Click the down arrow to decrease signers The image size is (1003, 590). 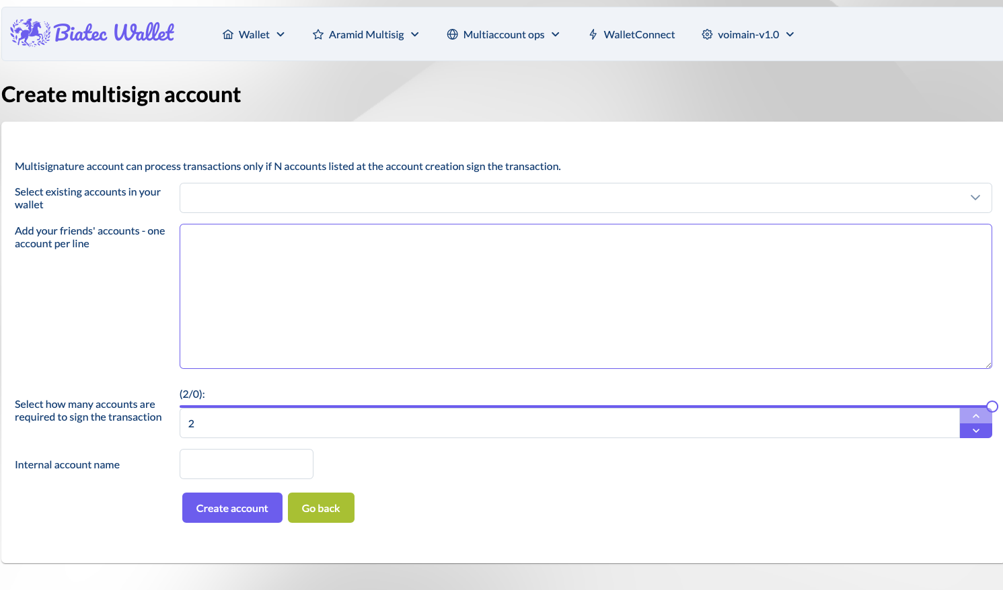point(976,430)
